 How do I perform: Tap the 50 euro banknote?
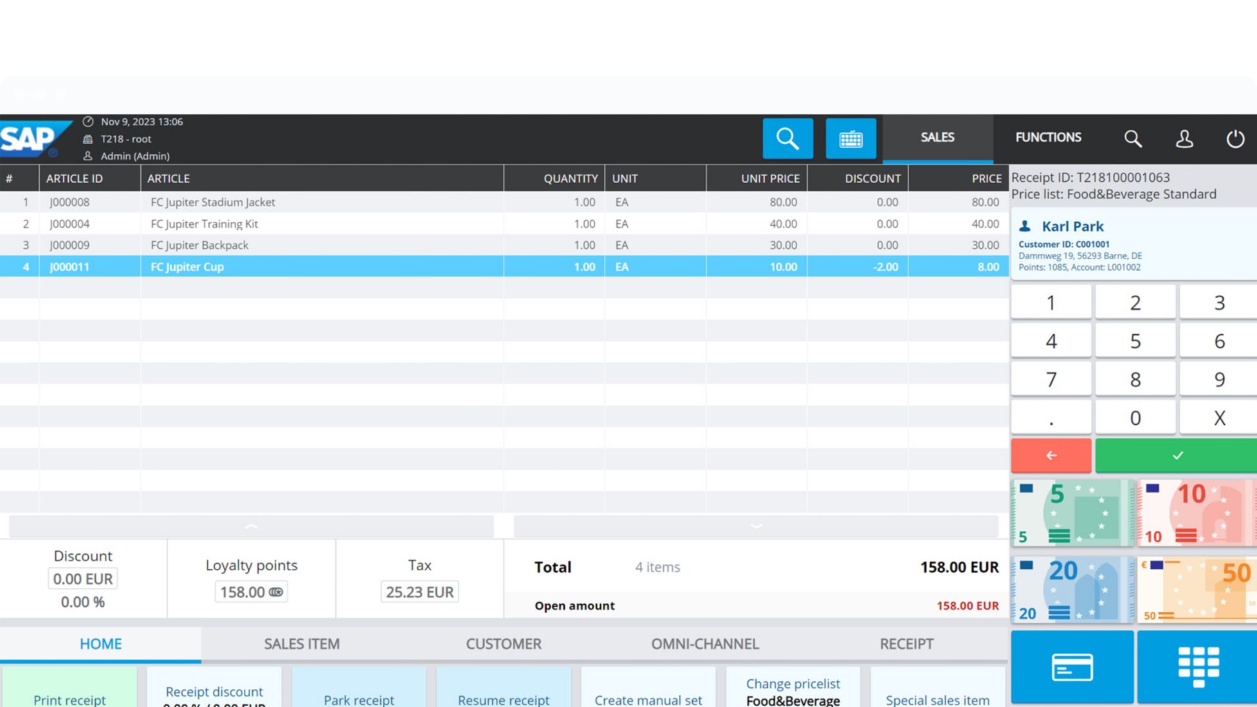1197,589
